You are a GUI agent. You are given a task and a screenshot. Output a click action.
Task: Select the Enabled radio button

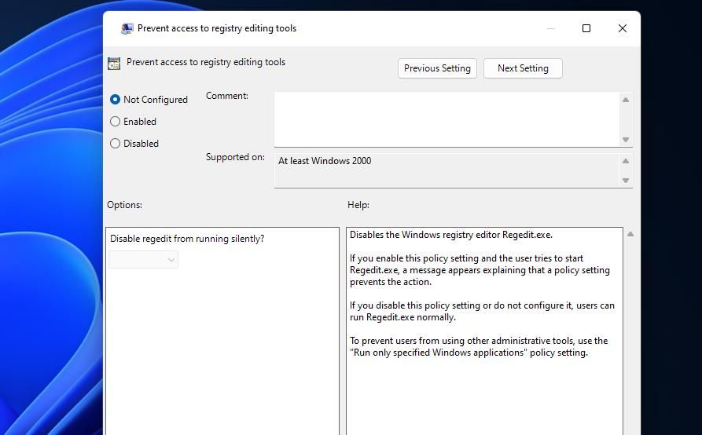(115, 122)
